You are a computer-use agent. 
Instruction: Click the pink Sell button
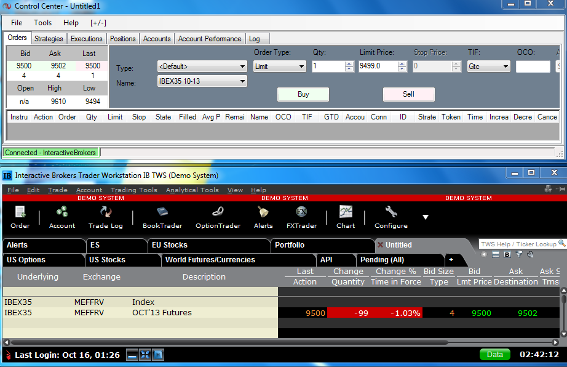coord(408,94)
